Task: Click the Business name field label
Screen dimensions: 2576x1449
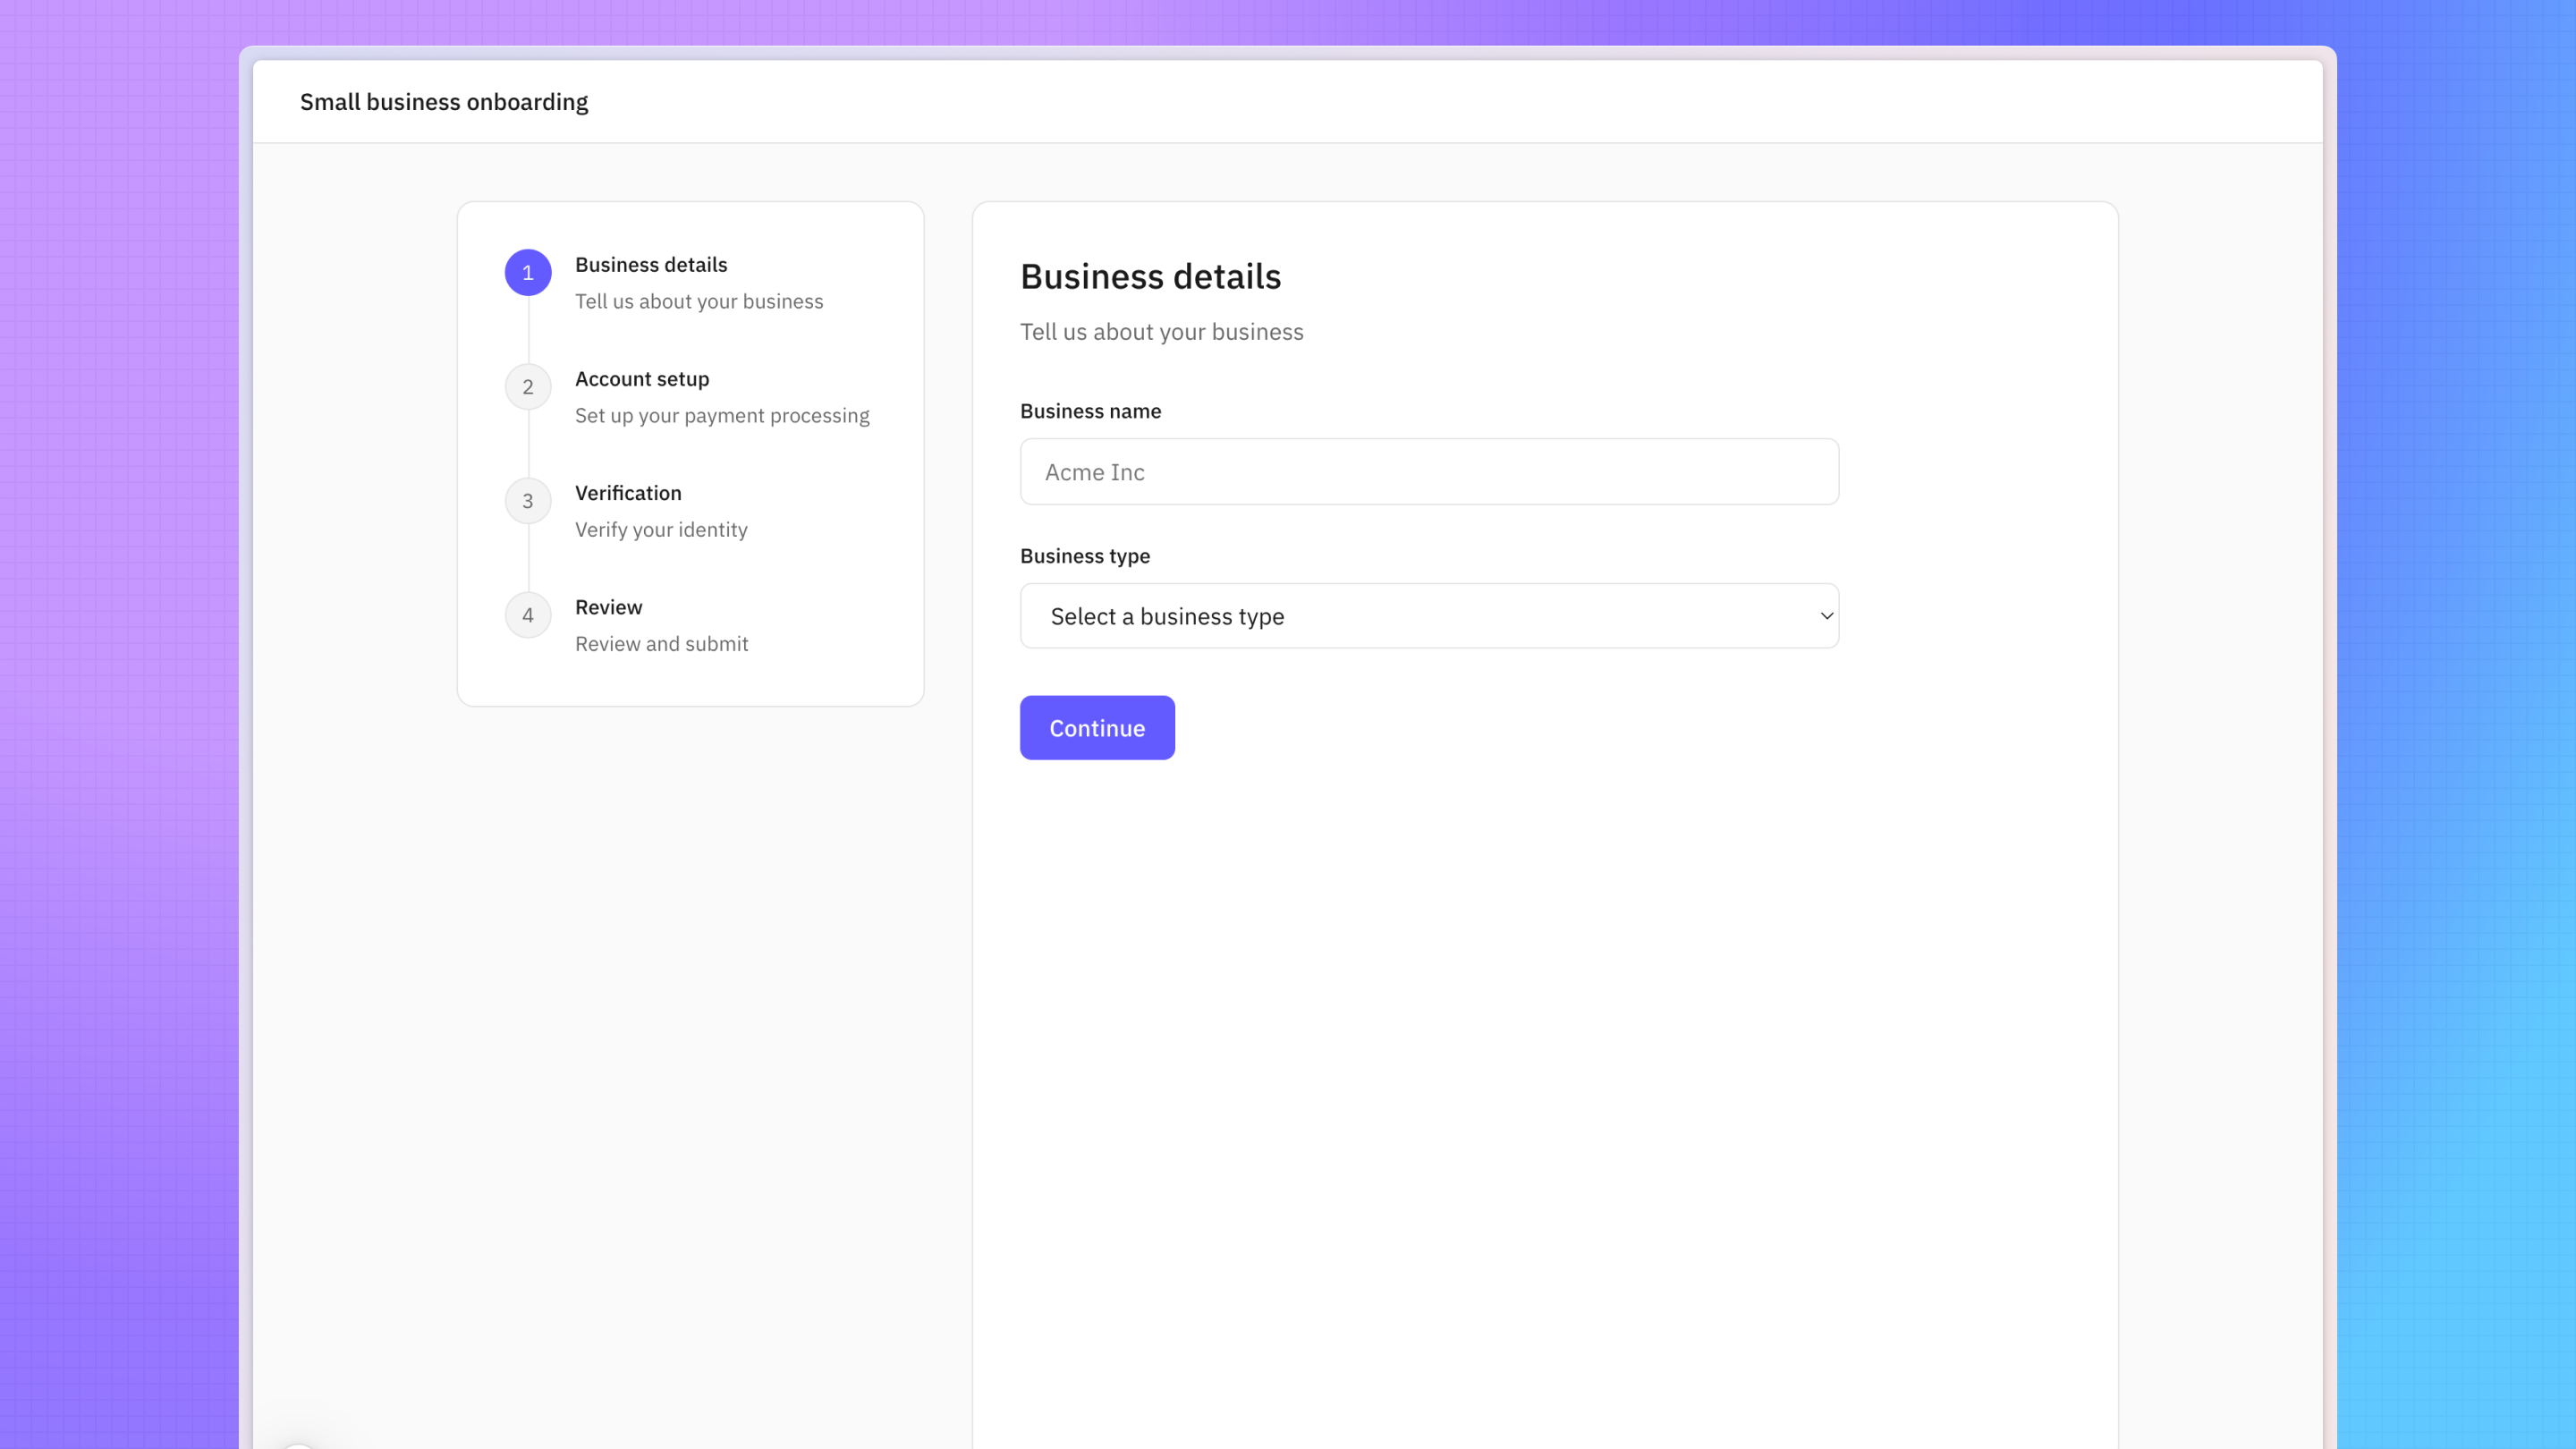Action: coord(1090,411)
